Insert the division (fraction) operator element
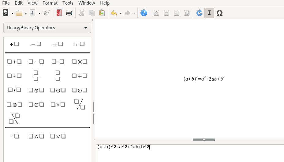Viewport: 284px width, 162px height. [x=36, y=76]
